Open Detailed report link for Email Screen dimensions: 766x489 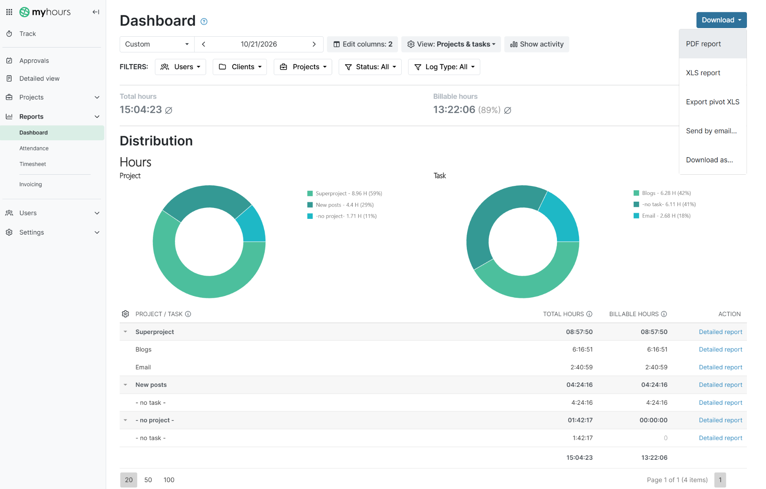(x=720, y=367)
